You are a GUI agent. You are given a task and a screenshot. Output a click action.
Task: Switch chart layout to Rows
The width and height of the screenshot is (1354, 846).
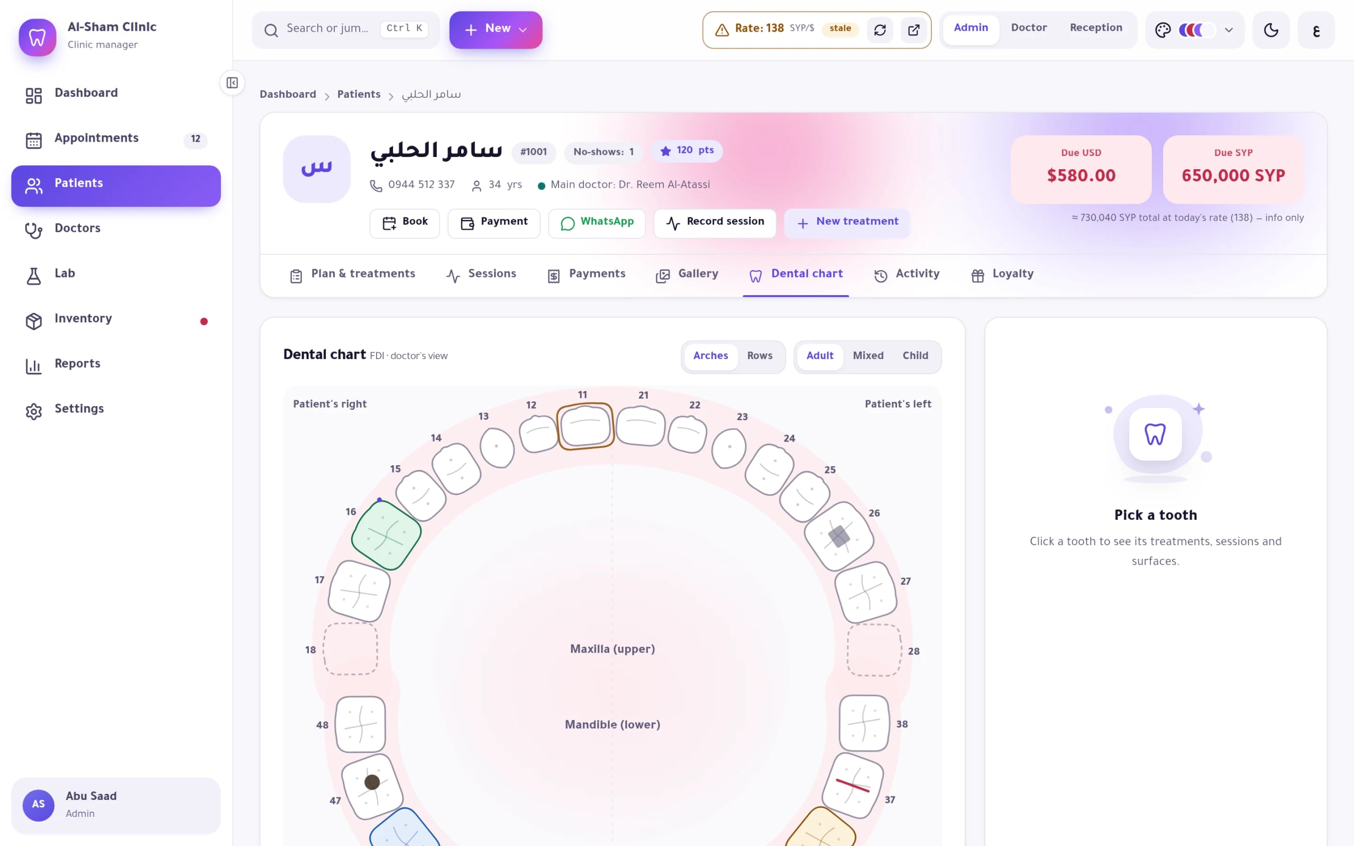point(760,356)
